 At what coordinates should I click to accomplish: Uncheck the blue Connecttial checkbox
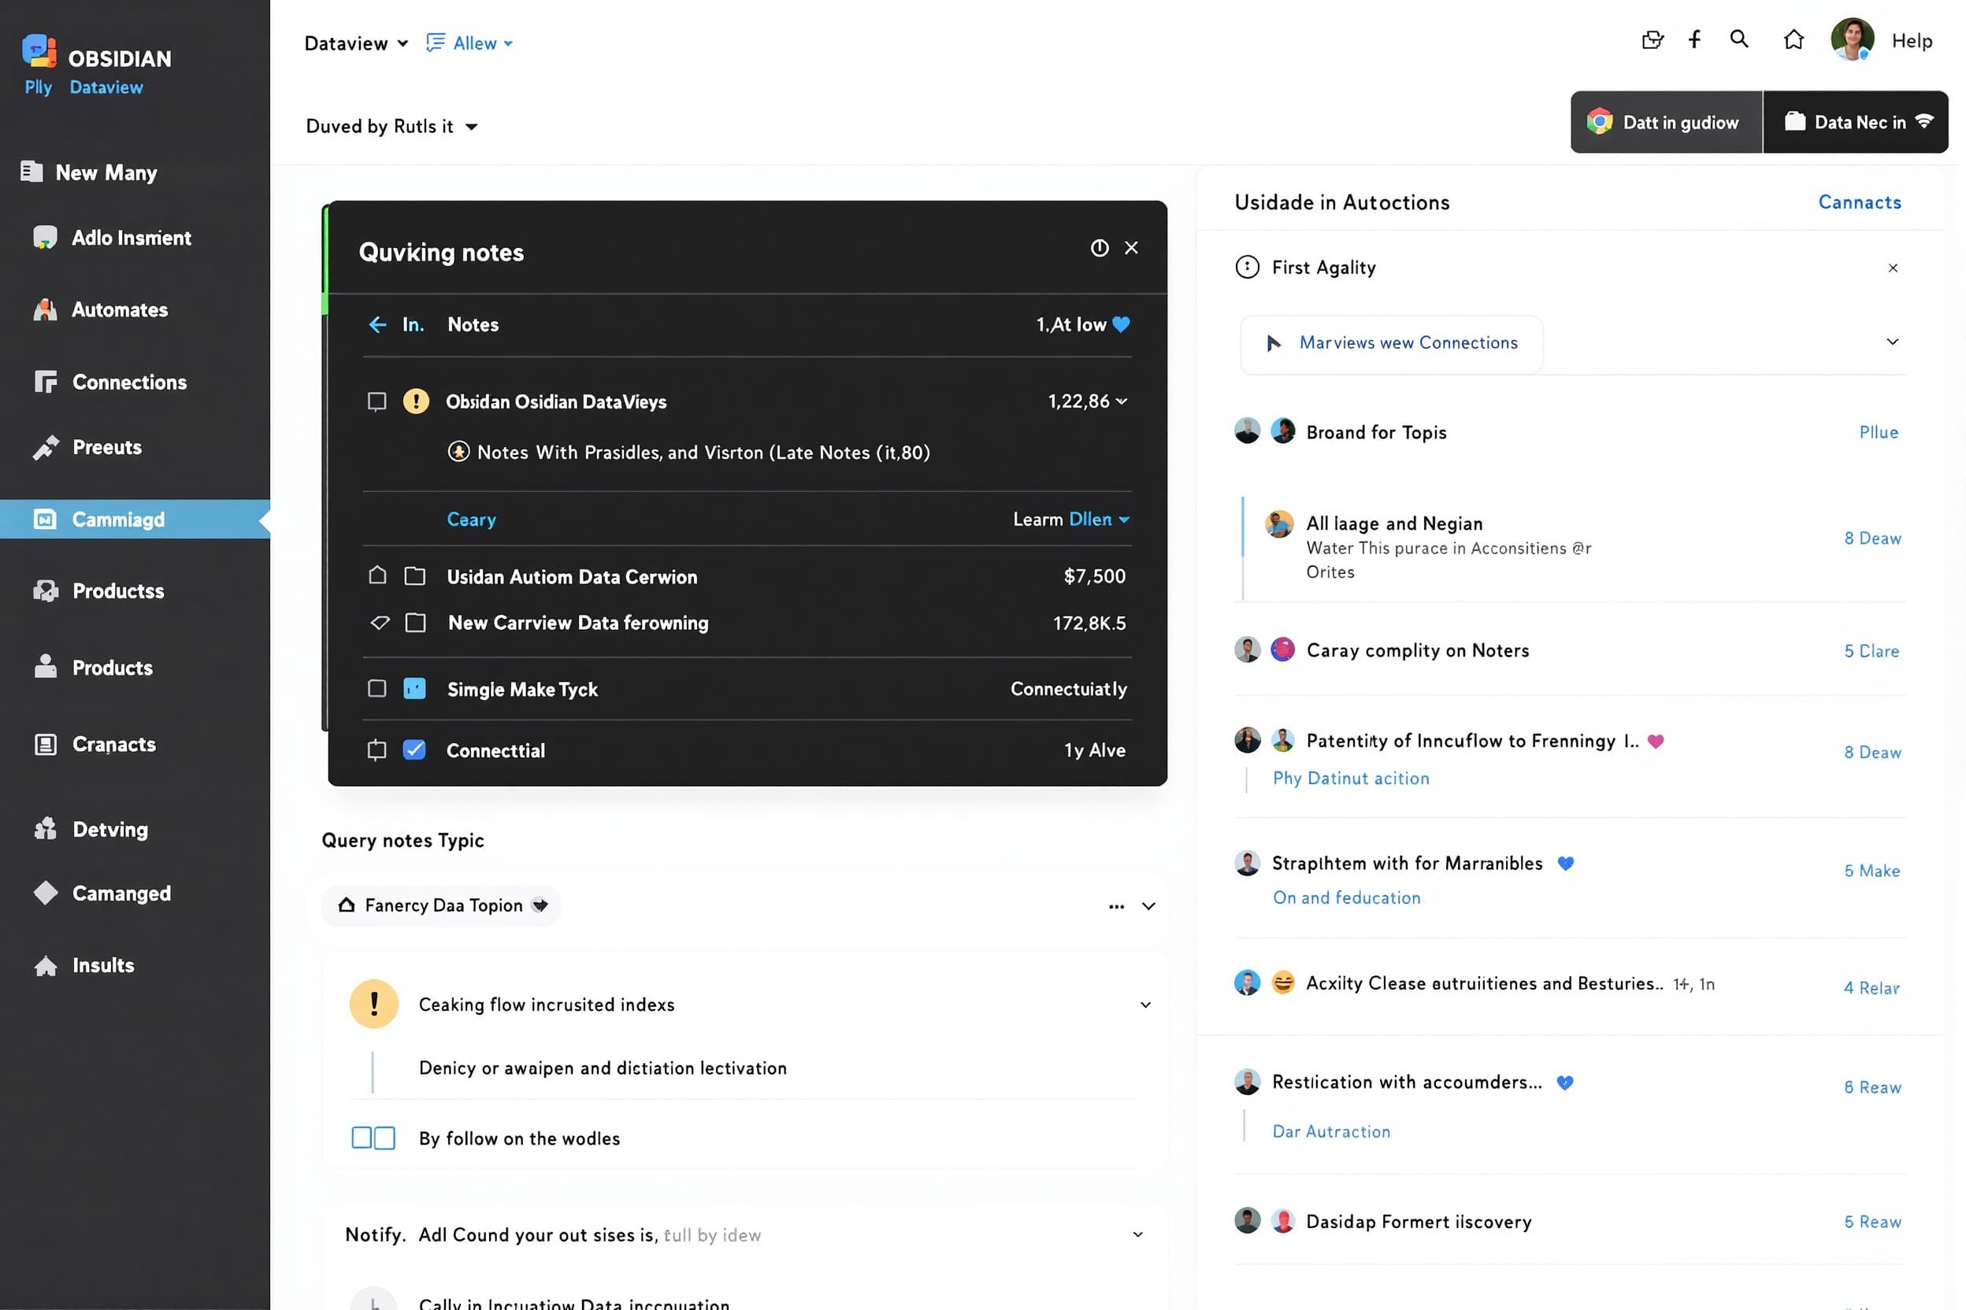tap(414, 749)
